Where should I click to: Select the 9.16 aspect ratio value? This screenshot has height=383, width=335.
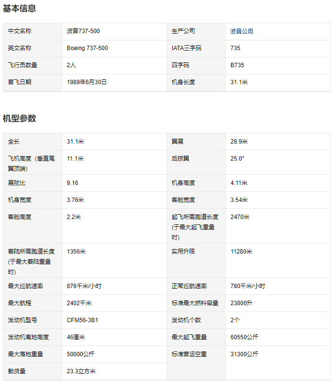click(72, 183)
